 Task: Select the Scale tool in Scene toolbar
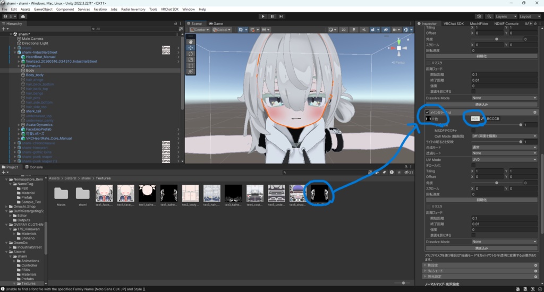click(x=191, y=59)
